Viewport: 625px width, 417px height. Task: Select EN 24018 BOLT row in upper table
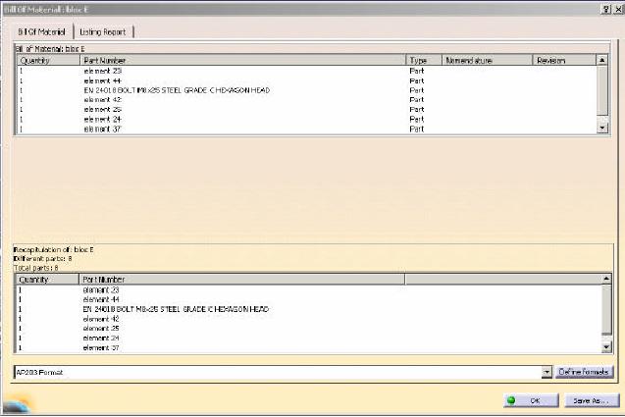(x=177, y=90)
